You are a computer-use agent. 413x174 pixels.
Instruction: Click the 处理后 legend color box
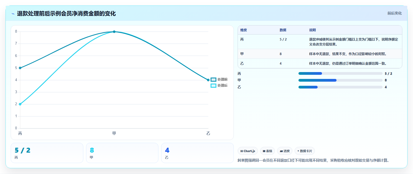[213, 85]
